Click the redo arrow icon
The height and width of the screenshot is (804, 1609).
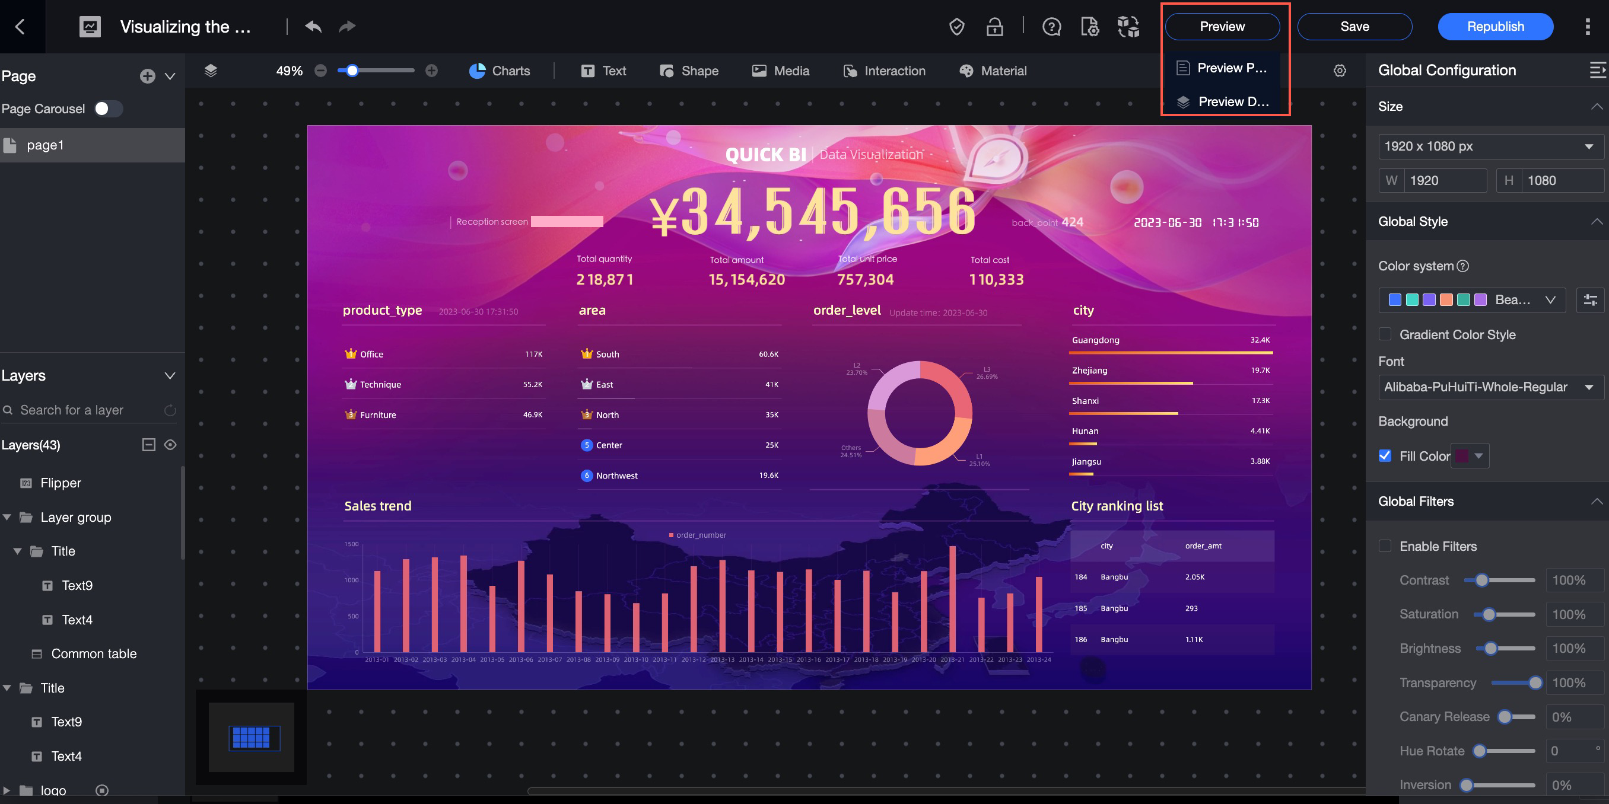pos(346,26)
